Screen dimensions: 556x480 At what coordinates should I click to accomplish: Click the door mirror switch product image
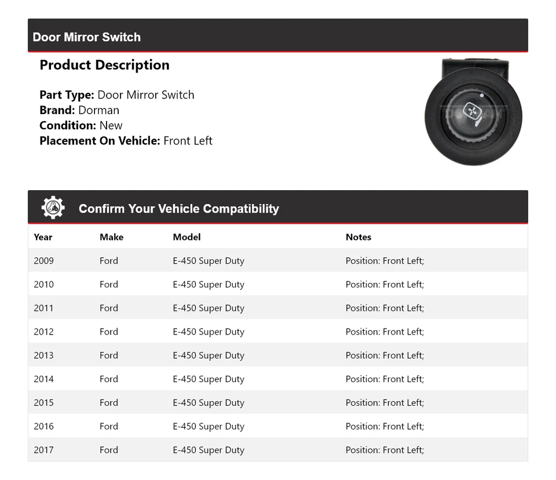(473, 112)
